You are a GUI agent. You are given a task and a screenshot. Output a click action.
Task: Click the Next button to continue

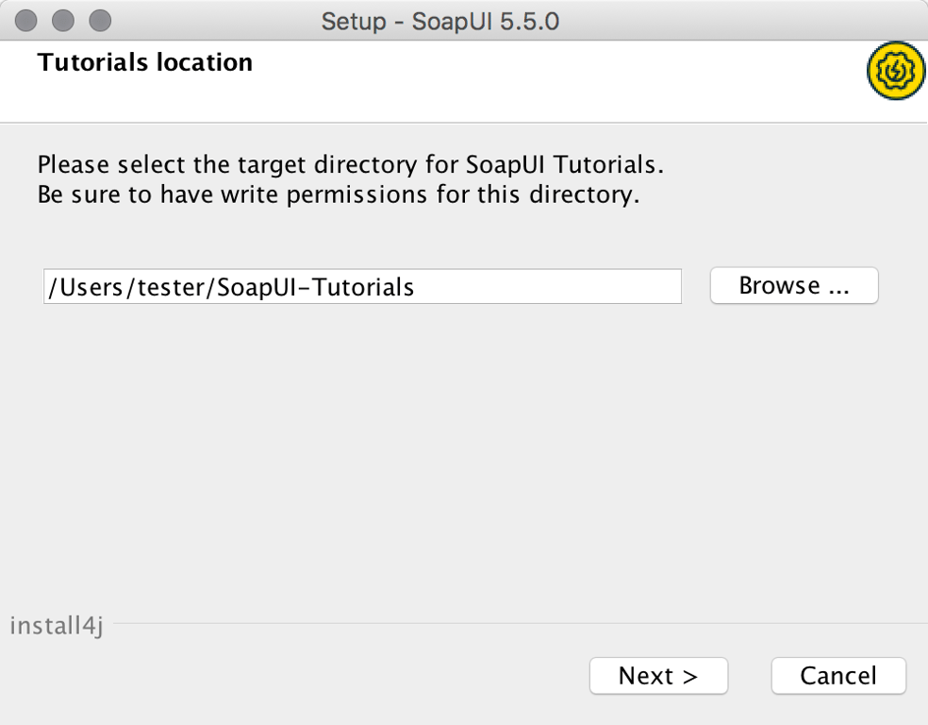point(658,676)
